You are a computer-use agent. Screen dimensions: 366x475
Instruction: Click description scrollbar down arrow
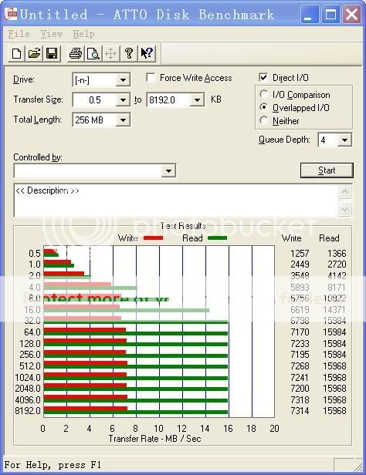click(345, 209)
